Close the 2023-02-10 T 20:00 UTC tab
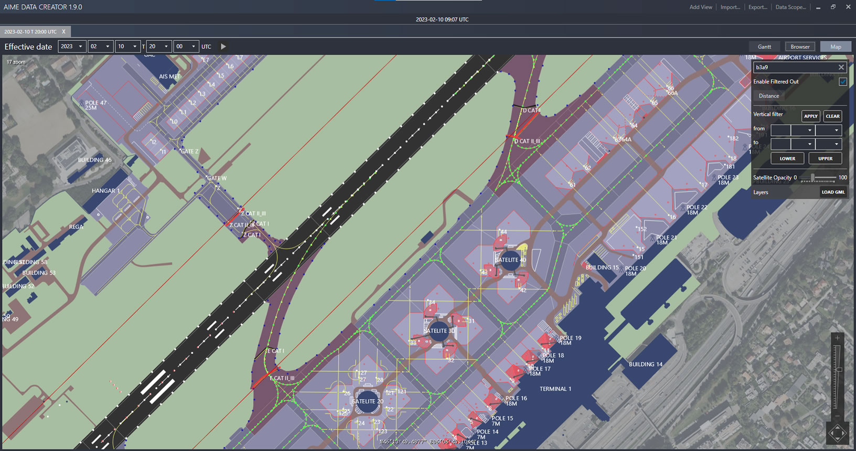The height and width of the screenshot is (451, 856). coord(64,31)
